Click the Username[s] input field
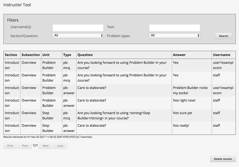239x167 pixels. pyautogui.click(x=78, y=27)
